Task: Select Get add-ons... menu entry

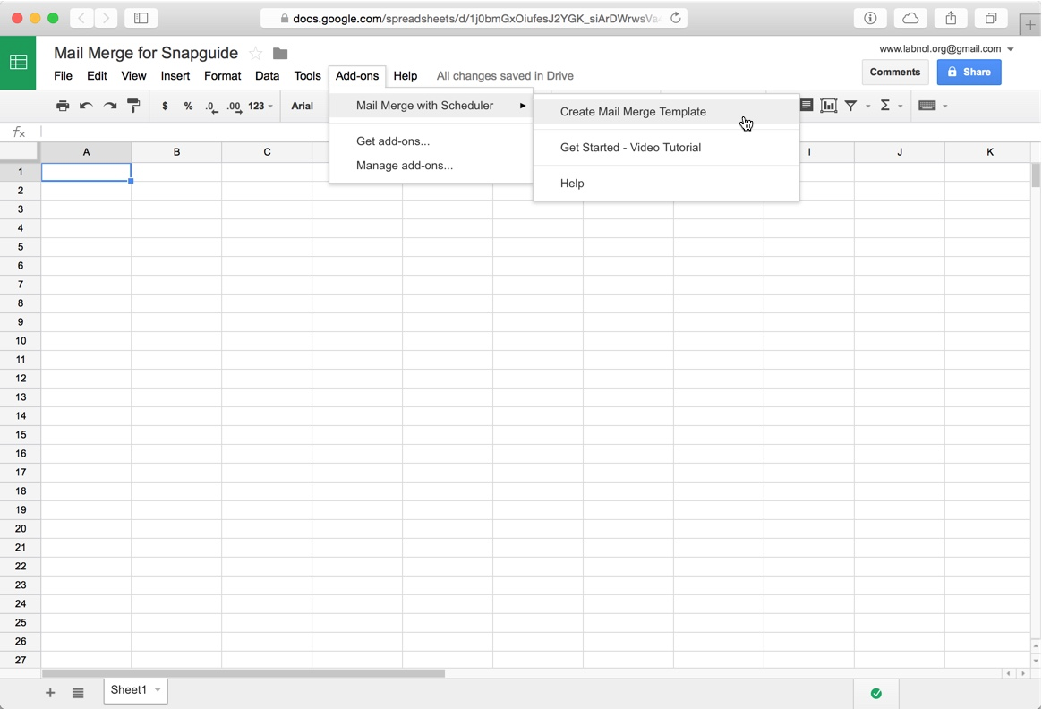Action: [x=431, y=141]
